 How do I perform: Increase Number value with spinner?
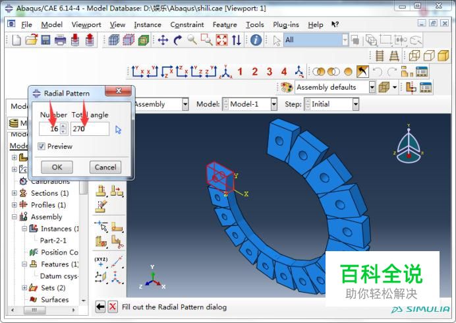click(x=63, y=126)
